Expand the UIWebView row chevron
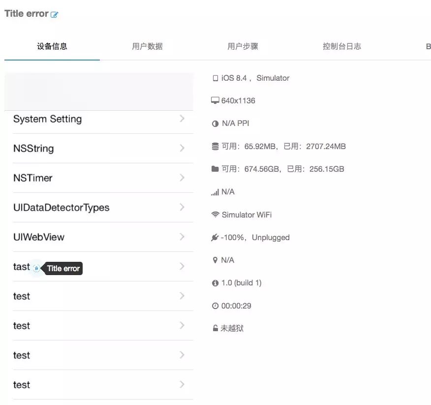 182,237
